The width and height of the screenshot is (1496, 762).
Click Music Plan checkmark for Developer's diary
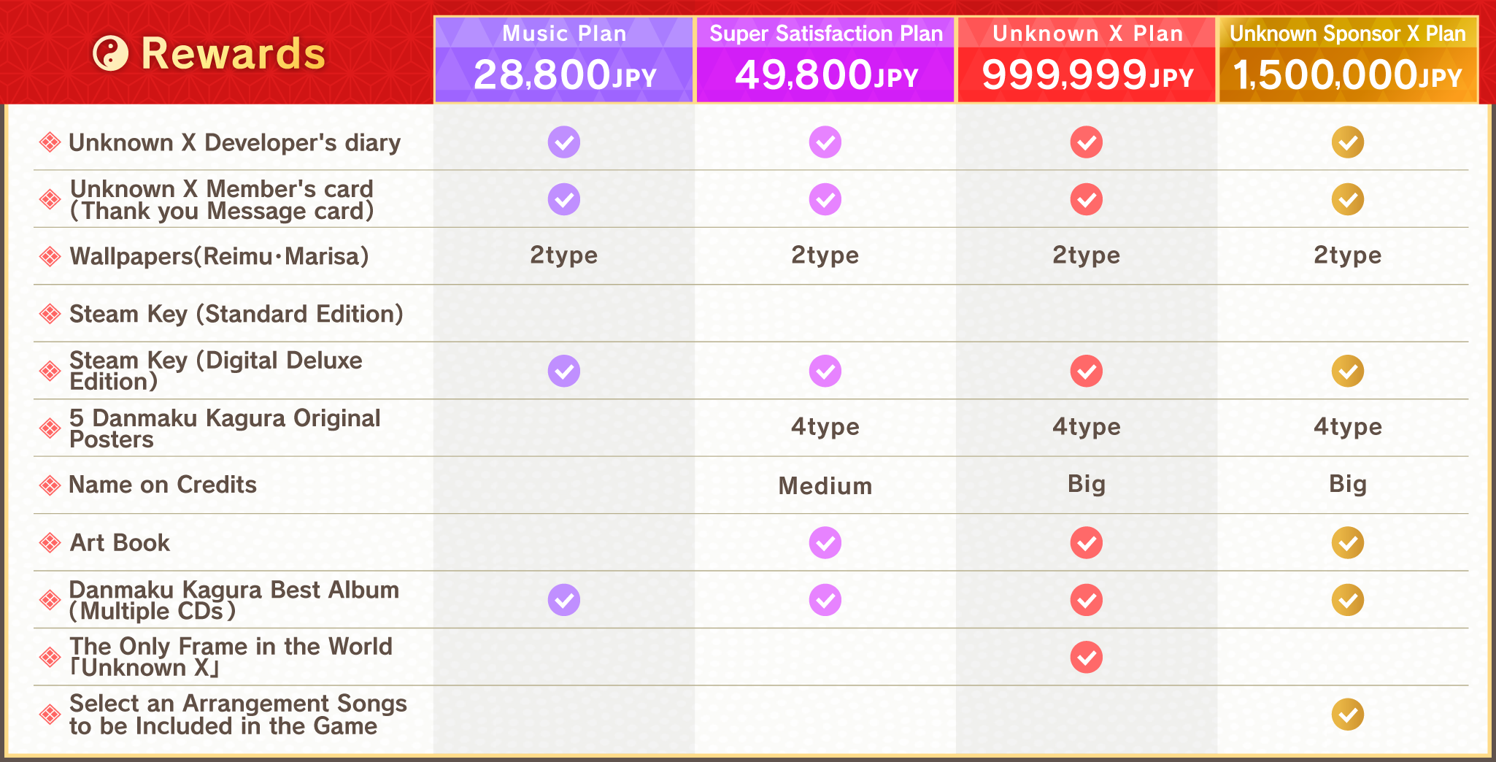click(564, 142)
